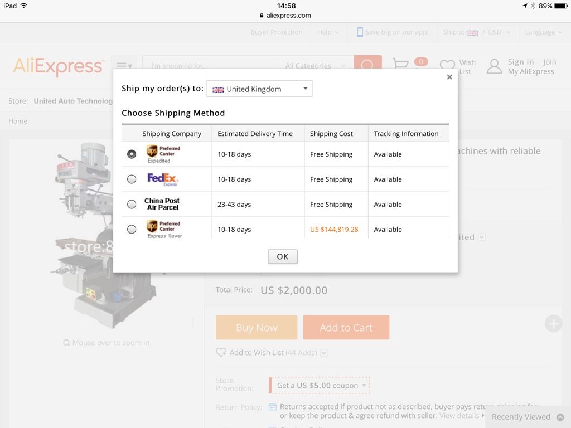Click the Add to Cart button
This screenshot has height=428, width=571.
(x=346, y=327)
